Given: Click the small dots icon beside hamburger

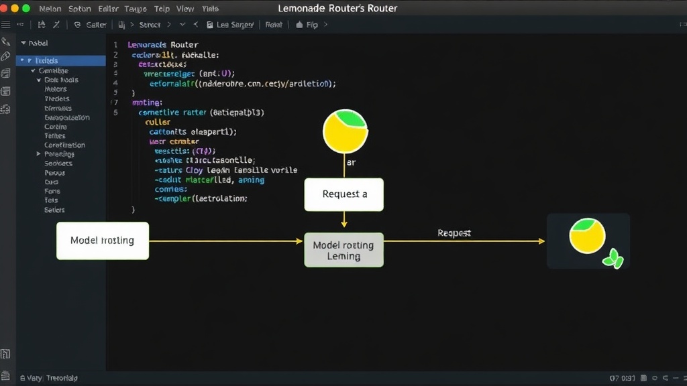Looking at the screenshot, I should [20, 25].
